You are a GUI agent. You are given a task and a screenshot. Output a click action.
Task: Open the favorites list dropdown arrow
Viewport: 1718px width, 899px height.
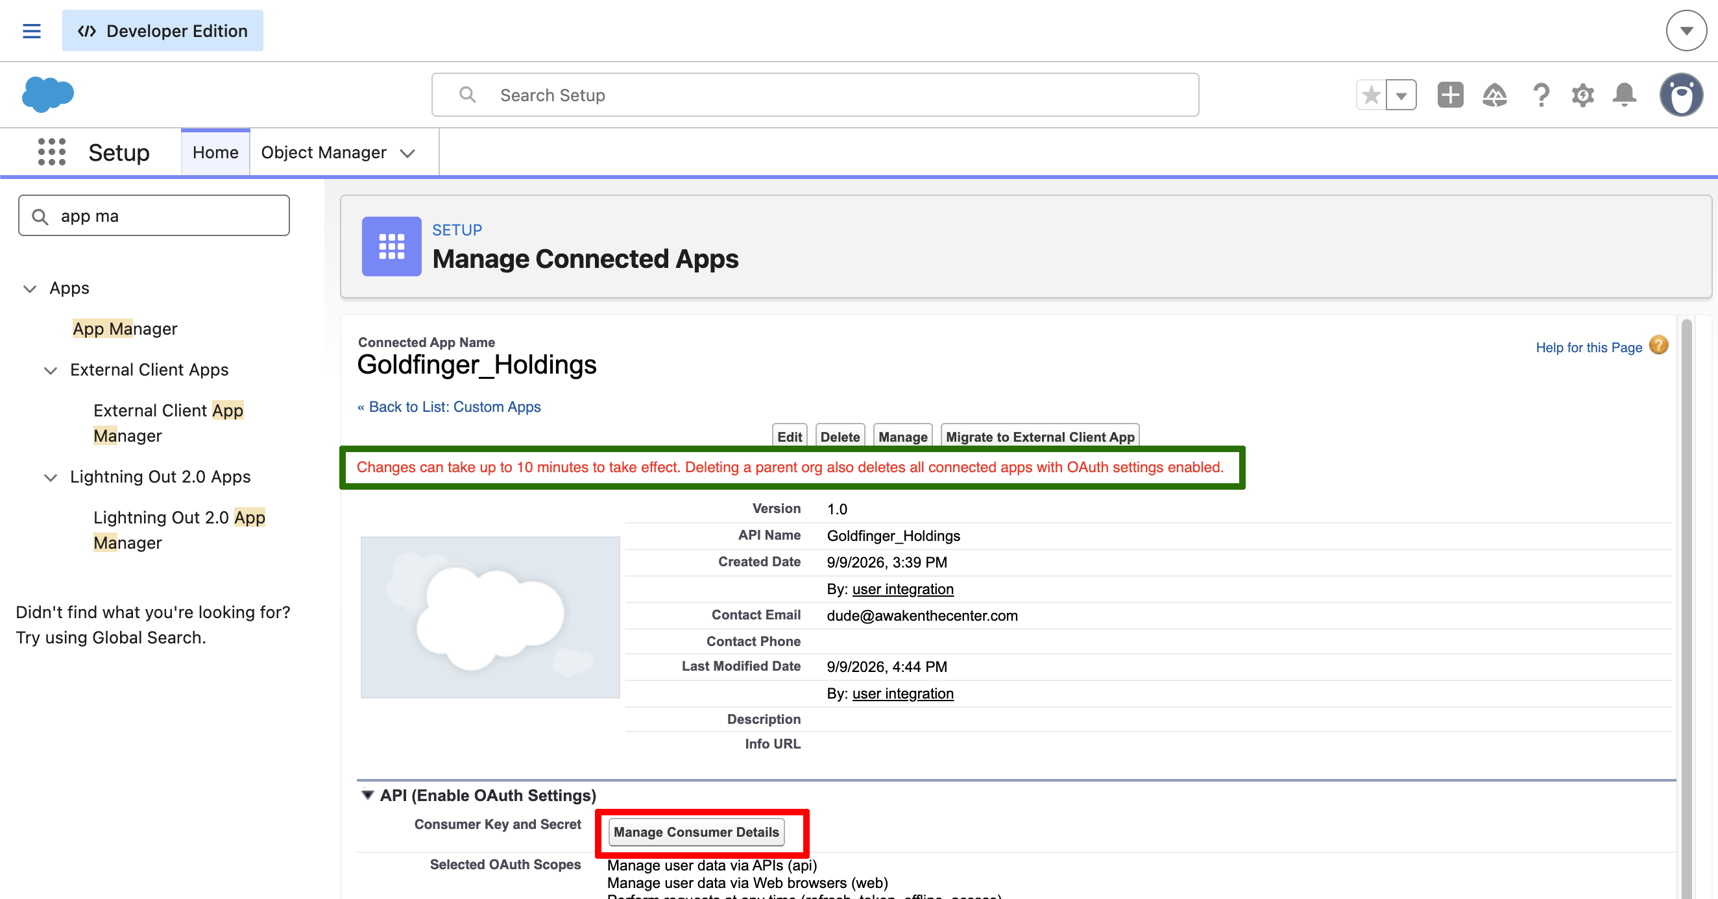tap(1401, 95)
